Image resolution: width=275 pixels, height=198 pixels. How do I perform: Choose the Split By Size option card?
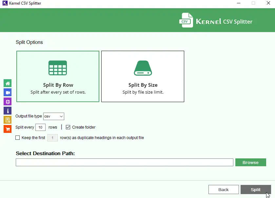point(143,76)
